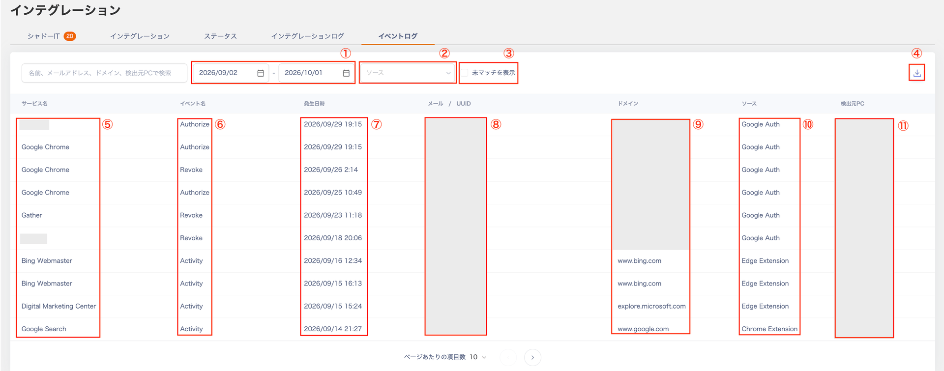This screenshot has height=371, width=944.
Task: Click the 20 badge on シャドーIT
Action: pos(70,36)
